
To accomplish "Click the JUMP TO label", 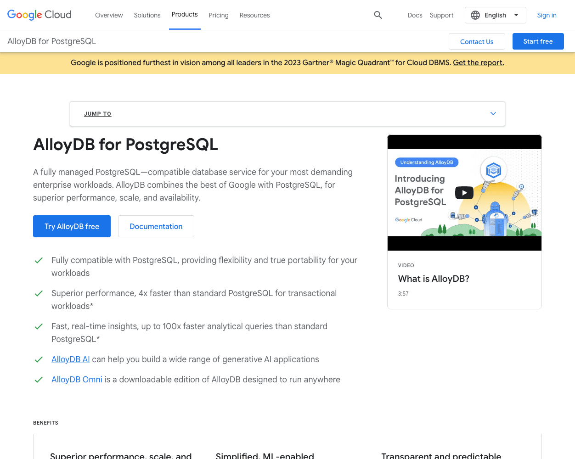I will [97, 114].
